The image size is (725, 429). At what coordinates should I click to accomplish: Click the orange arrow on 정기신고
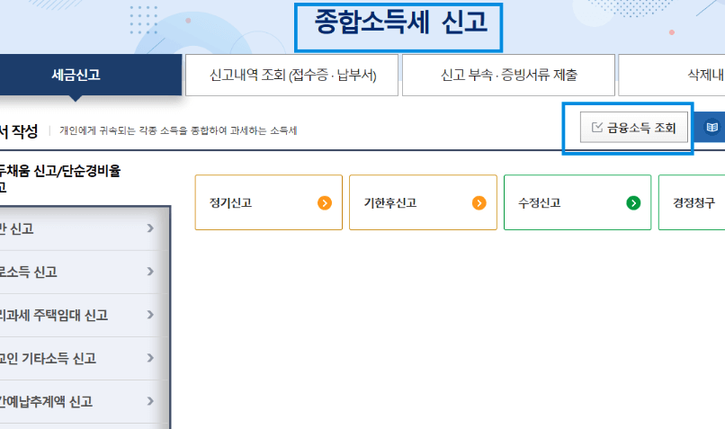point(325,203)
